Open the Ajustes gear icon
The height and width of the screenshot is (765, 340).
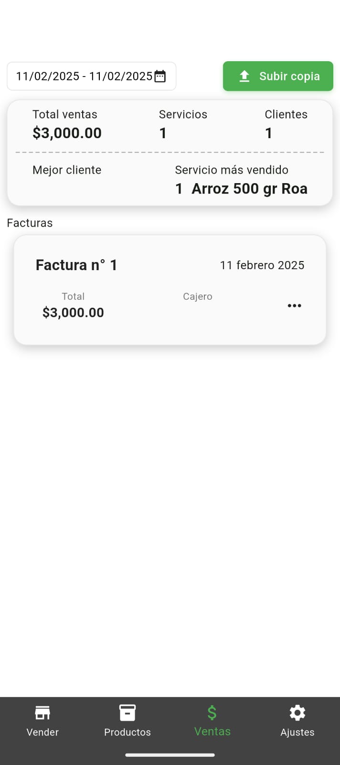click(x=297, y=713)
